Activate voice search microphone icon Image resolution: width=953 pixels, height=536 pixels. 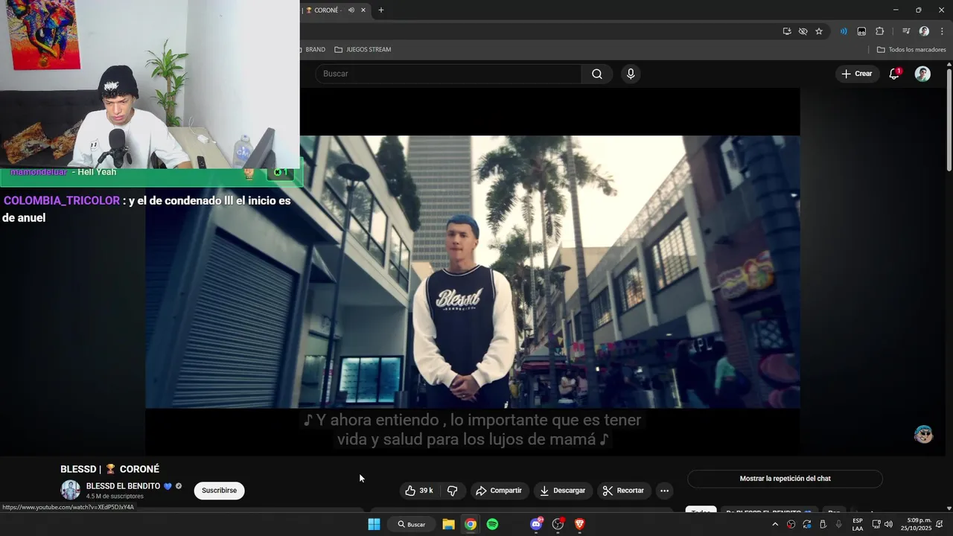click(631, 74)
